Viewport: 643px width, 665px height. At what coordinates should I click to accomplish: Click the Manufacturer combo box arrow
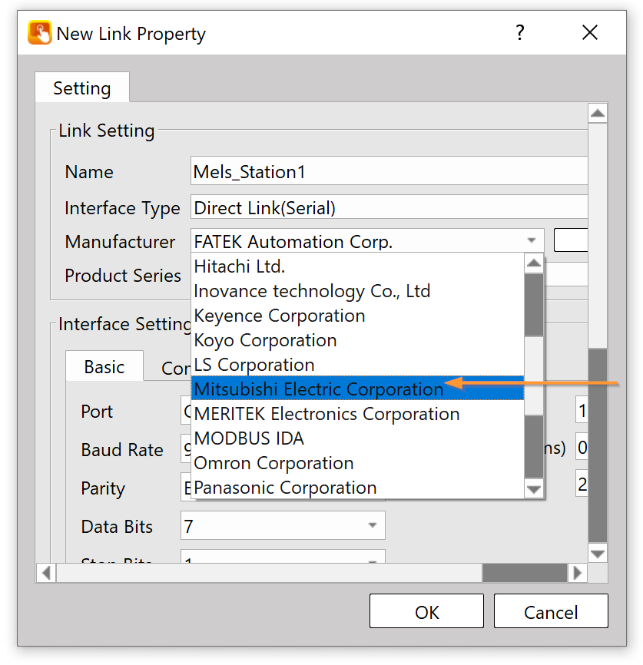(x=532, y=241)
